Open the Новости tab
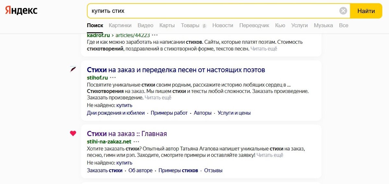Viewport: 389px width, 184px height. click(223, 25)
